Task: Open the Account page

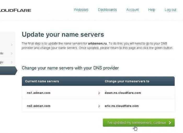Action: click(x=133, y=10)
